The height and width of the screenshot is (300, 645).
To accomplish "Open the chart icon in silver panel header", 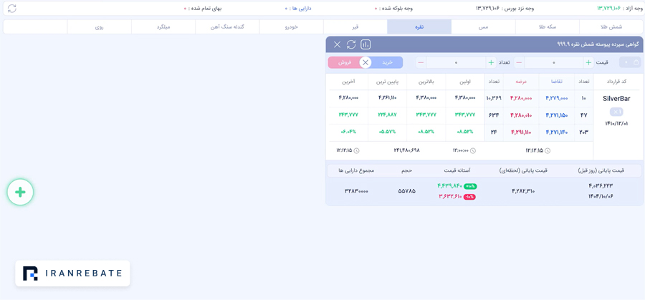I will pos(365,44).
